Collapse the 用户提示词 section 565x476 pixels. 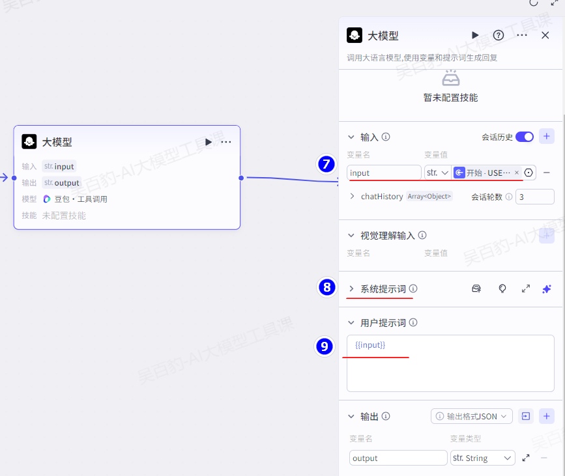tap(351, 322)
